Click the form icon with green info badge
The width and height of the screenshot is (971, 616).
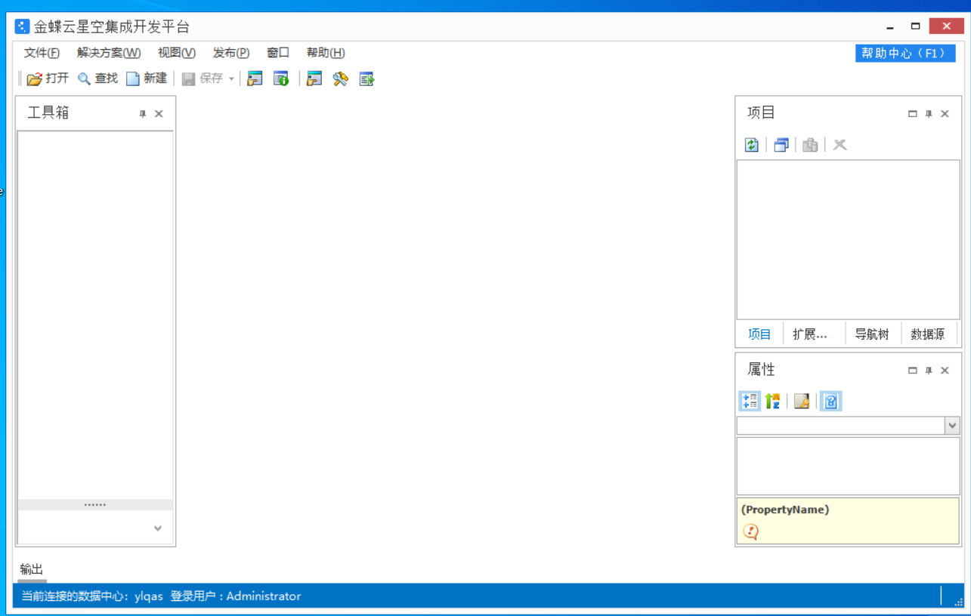[x=281, y=79]
